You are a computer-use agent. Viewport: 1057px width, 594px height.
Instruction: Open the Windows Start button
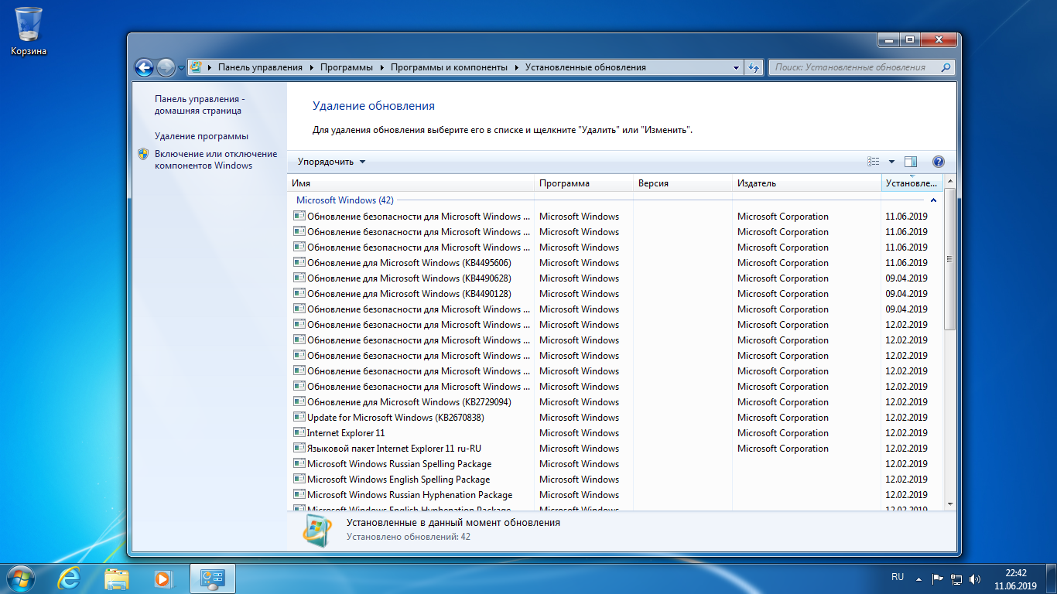[x=21, y=578]
